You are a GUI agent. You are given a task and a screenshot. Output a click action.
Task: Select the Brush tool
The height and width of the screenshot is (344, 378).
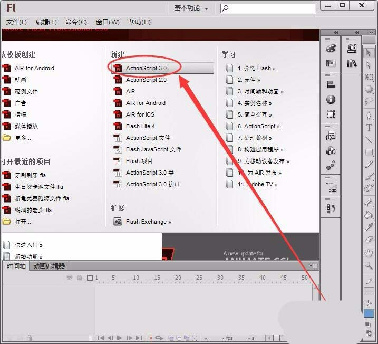[x=369, y=177]
